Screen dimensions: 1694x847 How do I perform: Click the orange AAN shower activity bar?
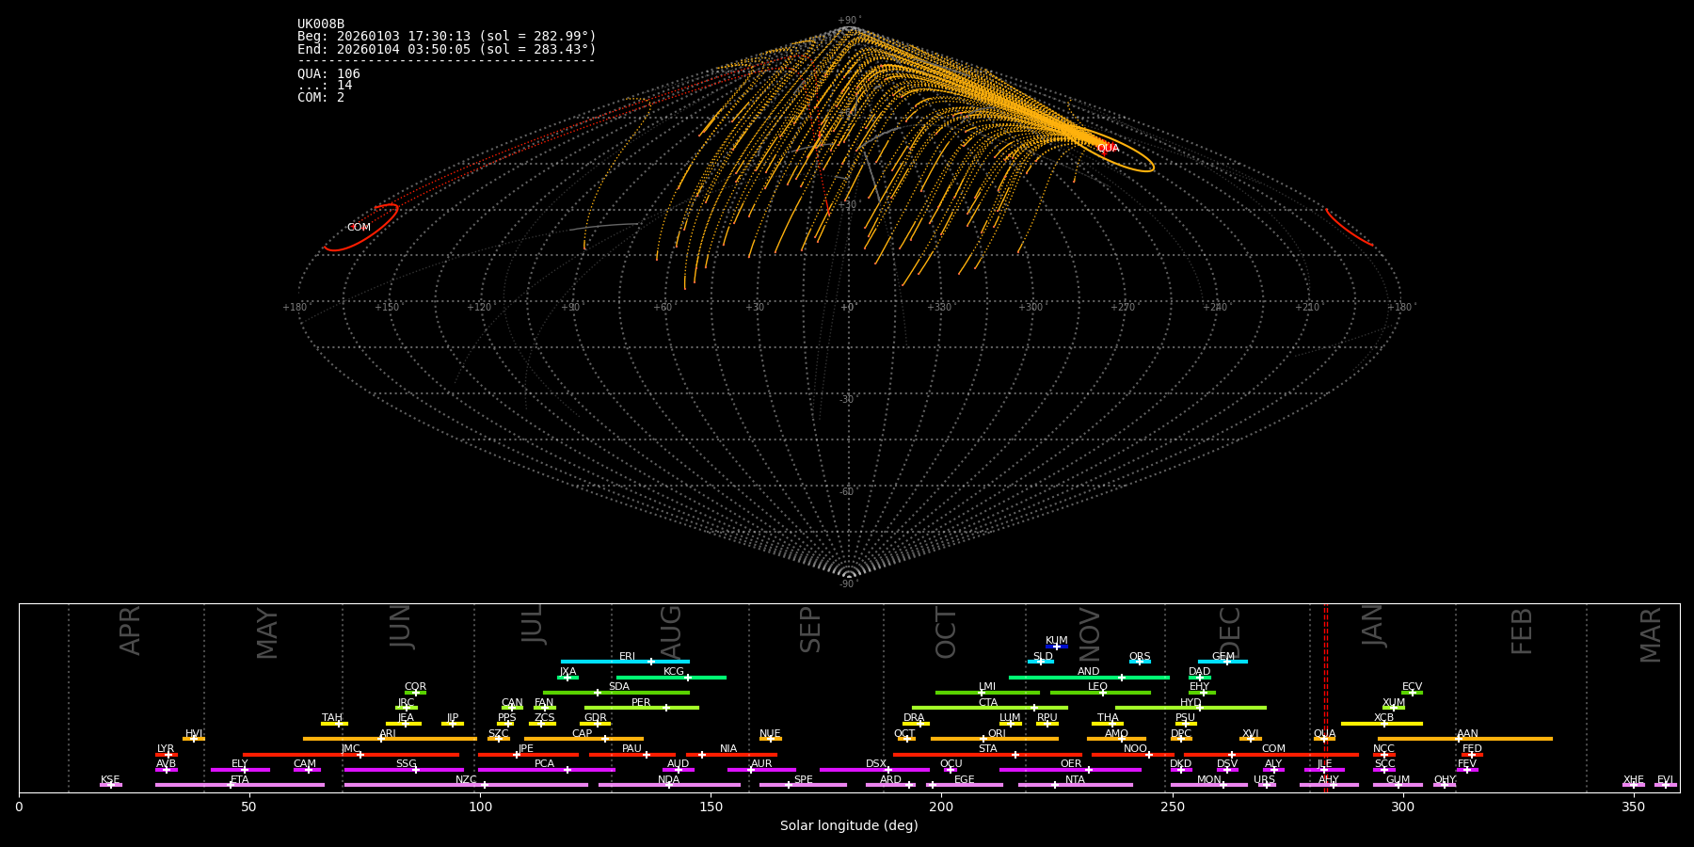[1506, 739]
